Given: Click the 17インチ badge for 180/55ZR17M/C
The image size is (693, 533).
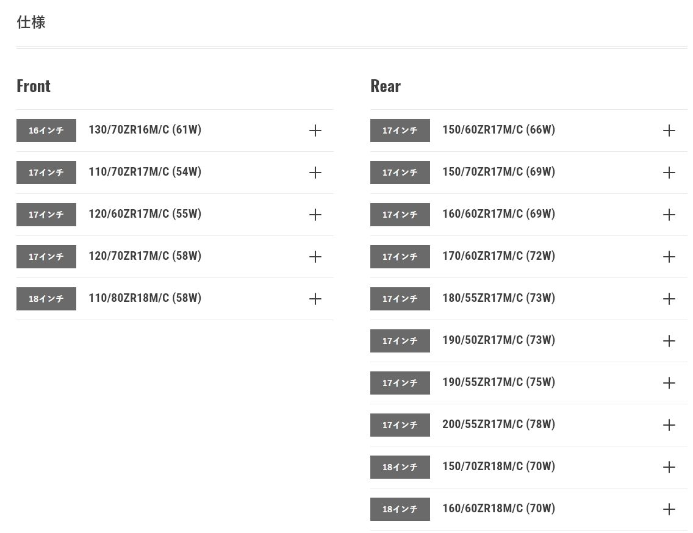Looking at the screenshot, I should tap(400, 299).
